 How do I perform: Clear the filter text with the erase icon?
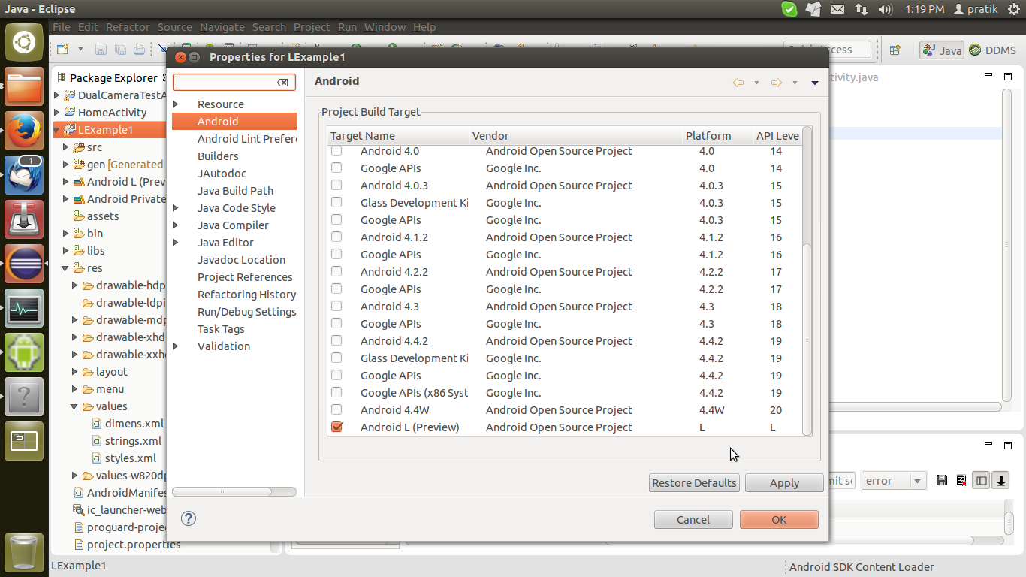(x=282, y=83)
